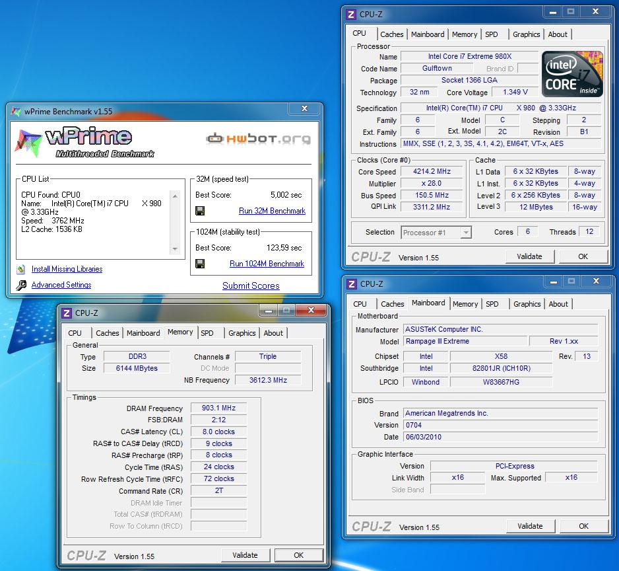
Task: Click the Core Voltage 1.349 V value
Action: coord(515,92)
